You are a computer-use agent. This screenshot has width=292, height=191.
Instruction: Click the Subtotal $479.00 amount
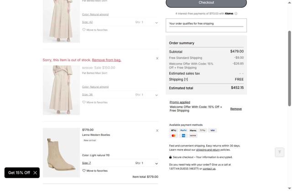click(237, 51)
